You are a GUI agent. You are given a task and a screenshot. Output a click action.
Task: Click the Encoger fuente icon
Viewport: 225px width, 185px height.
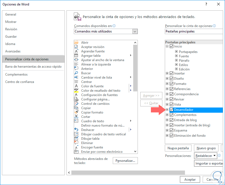(x=76, y=147)
